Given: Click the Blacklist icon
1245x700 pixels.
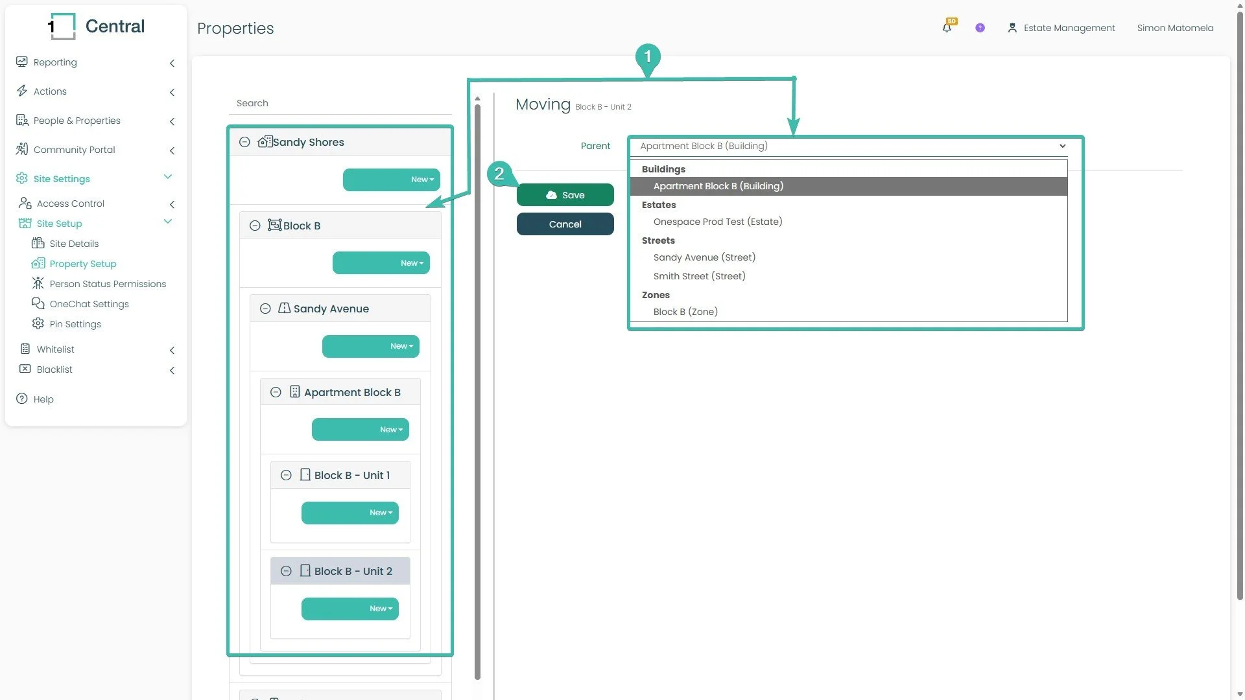Looking at the screenshot, I should [25, 369].
